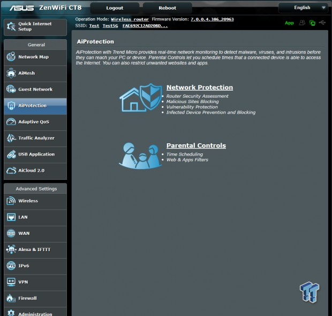Image resolution: width=332 pixels, height=316 pixels.
Task: Click the Network Map globe icon
Action: pos(11,57)
